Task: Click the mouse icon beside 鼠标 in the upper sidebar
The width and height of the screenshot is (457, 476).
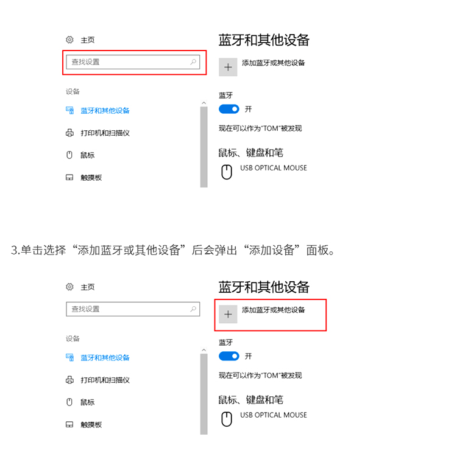Action: click(x=69, y=155)
